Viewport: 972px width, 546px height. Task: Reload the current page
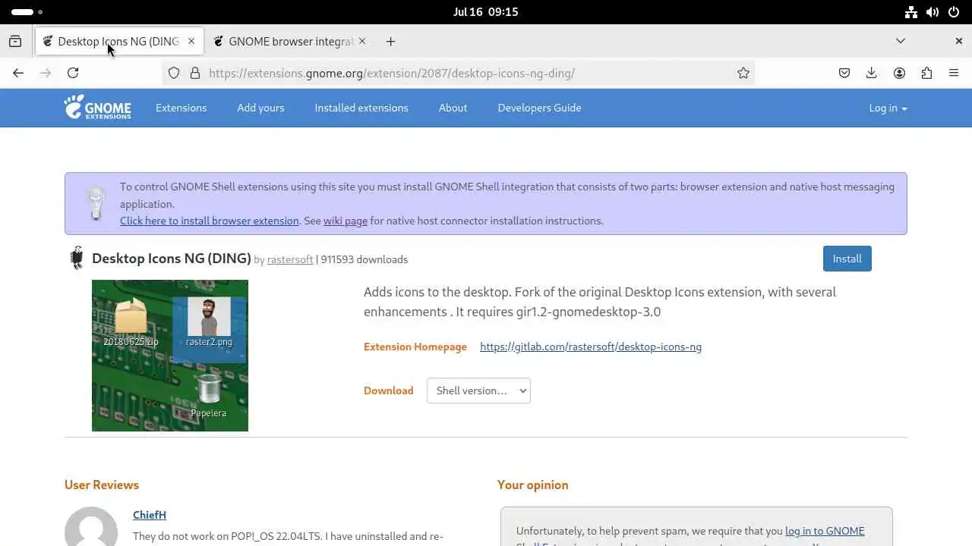[x=73, y=73]
